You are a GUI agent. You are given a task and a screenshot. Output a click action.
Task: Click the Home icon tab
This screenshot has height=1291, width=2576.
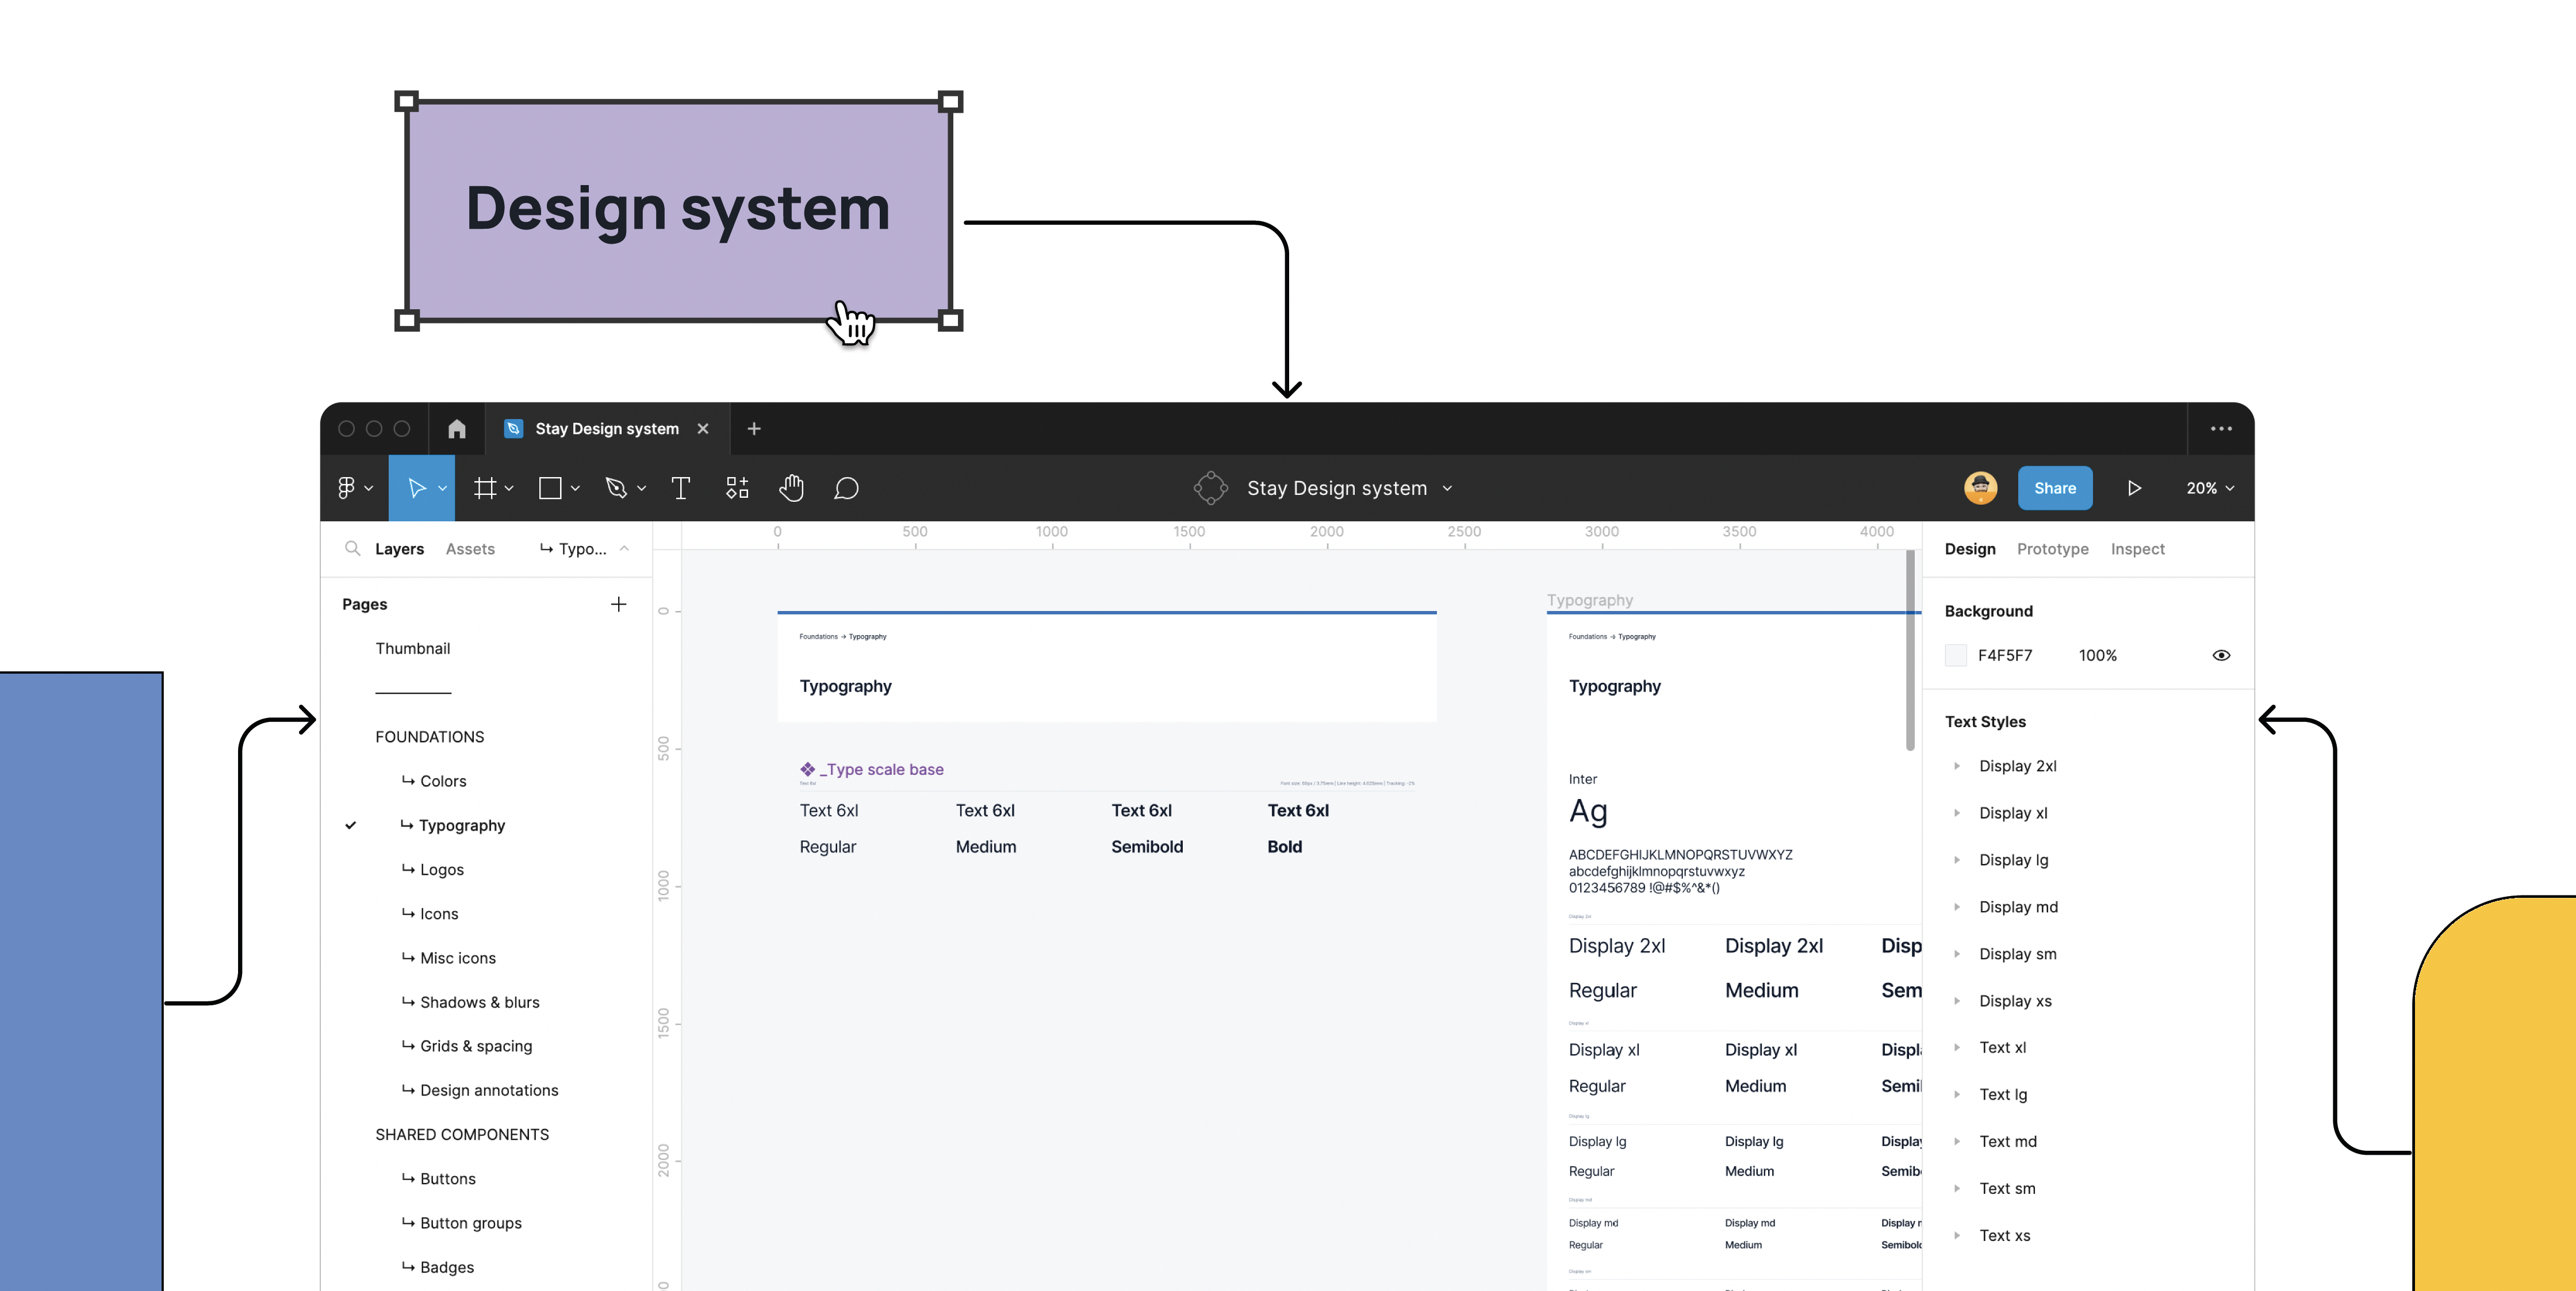pos(457,429)
